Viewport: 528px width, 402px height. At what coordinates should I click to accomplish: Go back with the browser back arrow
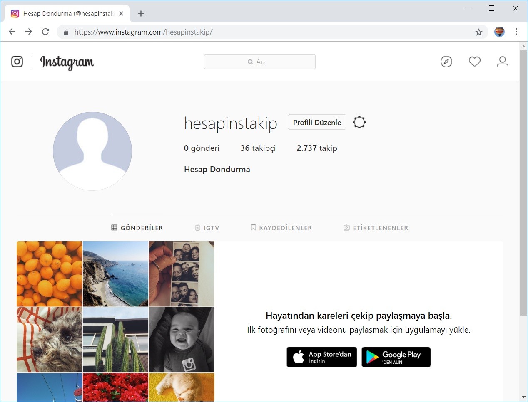pos(12,32)
